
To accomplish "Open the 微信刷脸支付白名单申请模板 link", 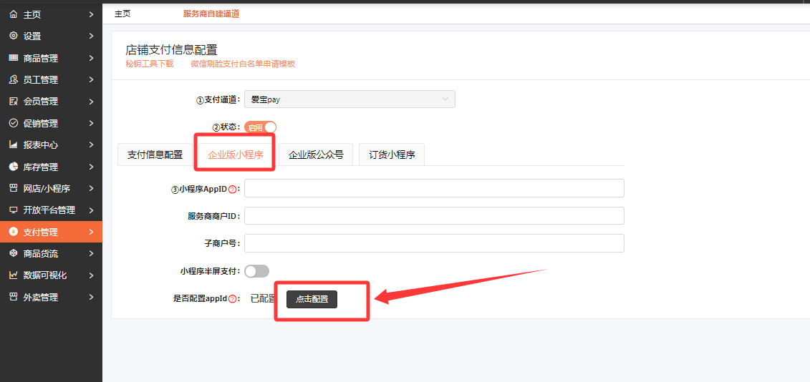I will [x=243, y=64].
